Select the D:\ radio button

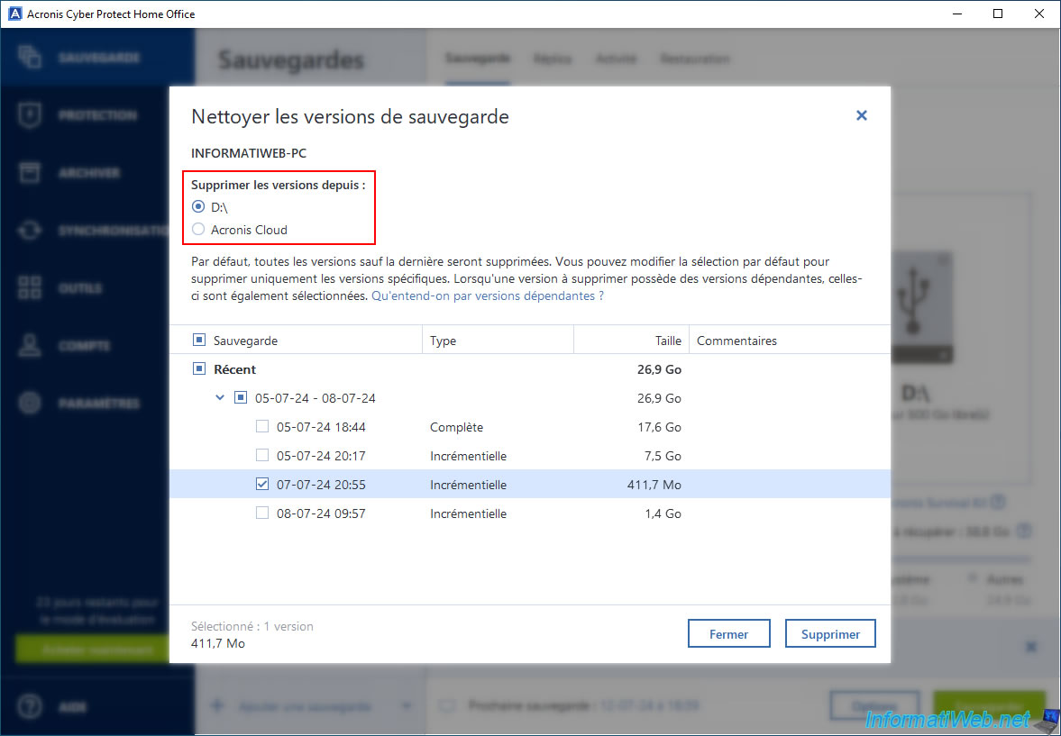tap(198, 207)
